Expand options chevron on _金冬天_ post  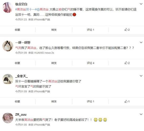tap(141, 76)
